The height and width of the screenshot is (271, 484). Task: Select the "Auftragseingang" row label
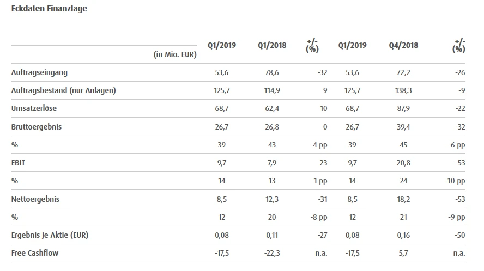pos(39,72)
